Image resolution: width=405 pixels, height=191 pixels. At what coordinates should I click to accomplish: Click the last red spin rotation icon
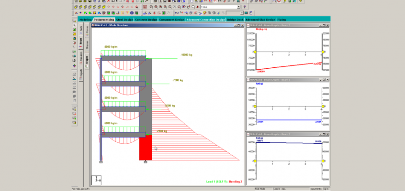coord(132,7)
